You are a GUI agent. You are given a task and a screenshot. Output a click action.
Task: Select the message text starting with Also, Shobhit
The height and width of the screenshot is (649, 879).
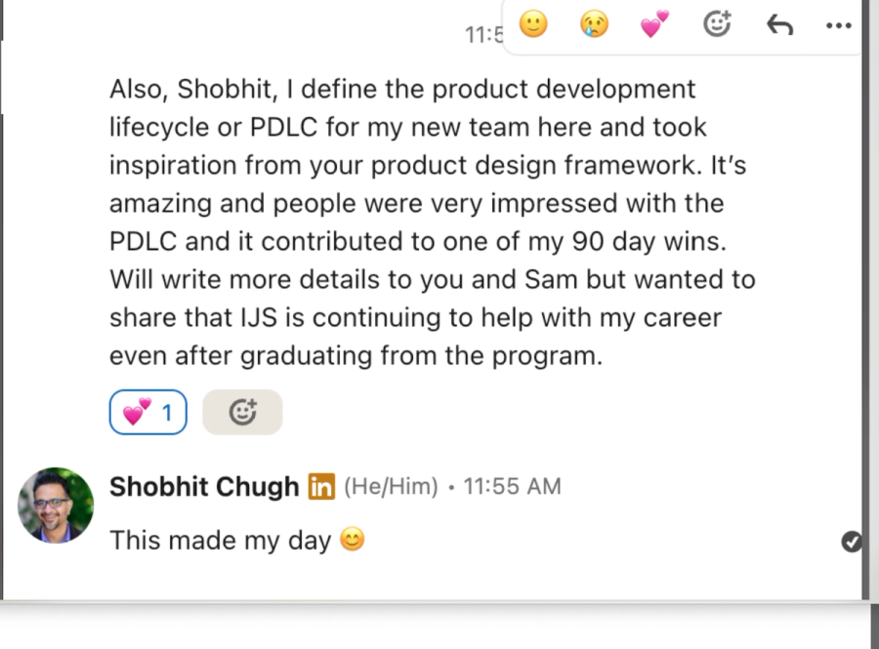click(430, 222)
